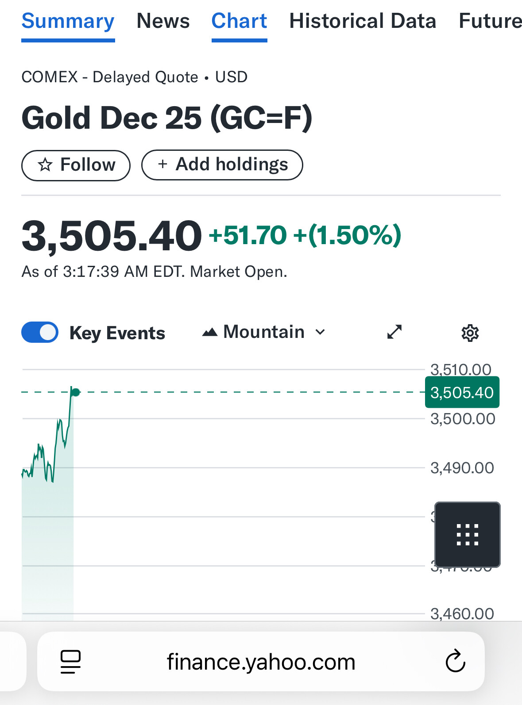Open the dark grid menu button

click(x=468, y=534)
